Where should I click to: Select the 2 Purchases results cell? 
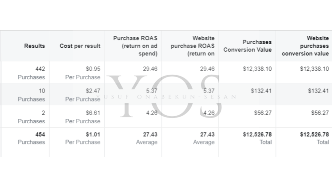tap(31, 117)
